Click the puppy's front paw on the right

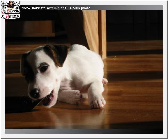point(97,101)
